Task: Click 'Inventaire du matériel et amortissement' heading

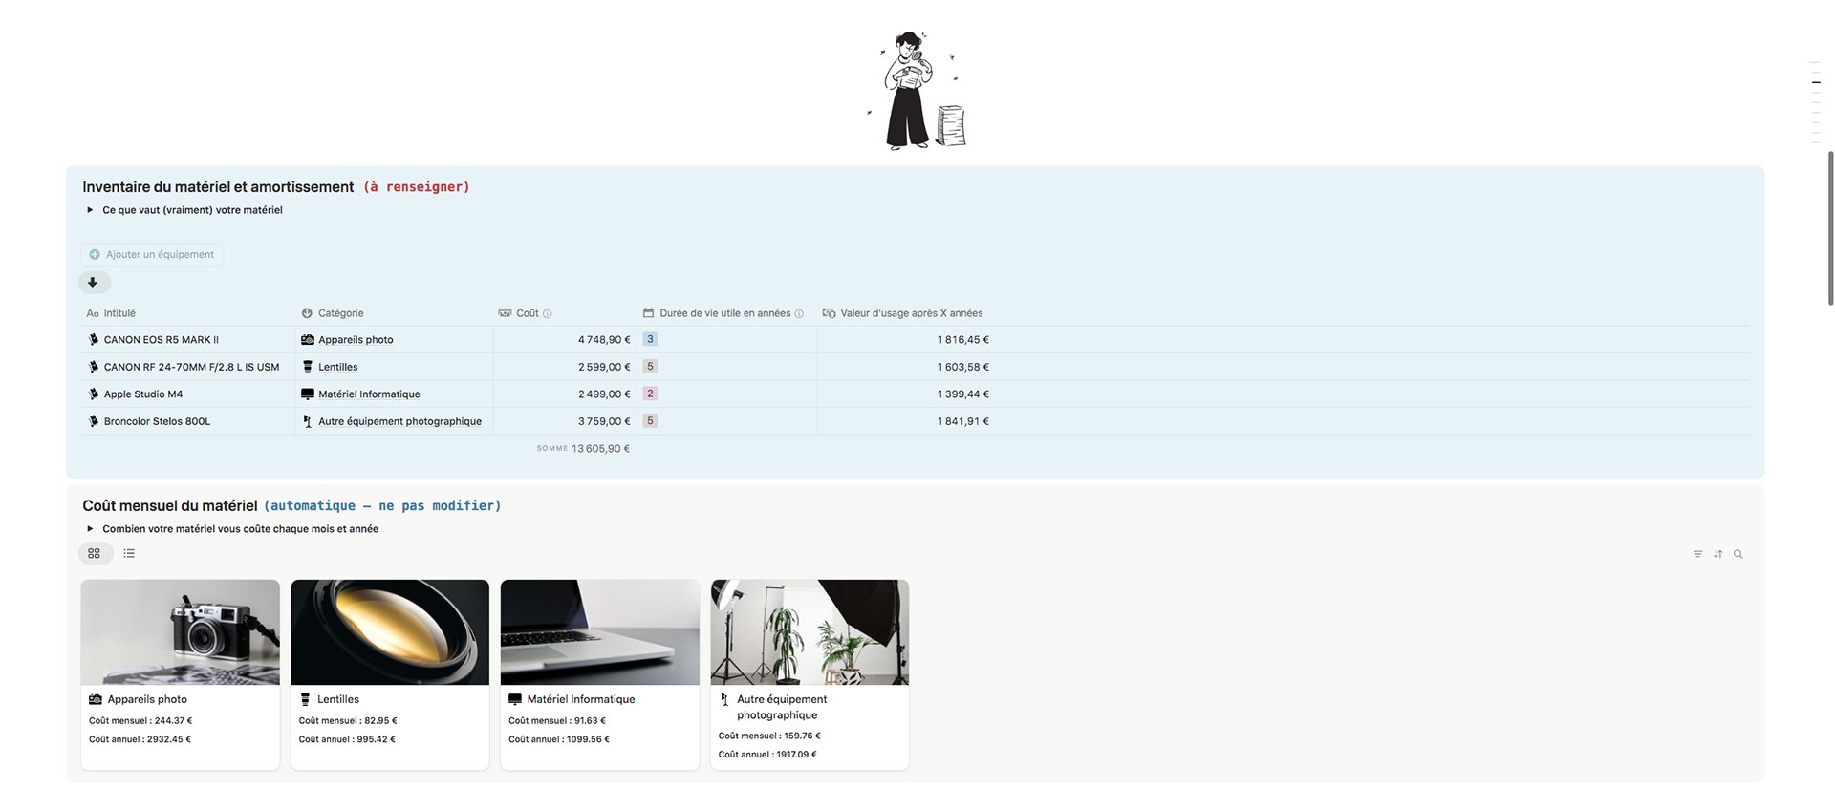Action: click(x=218, y=187)
